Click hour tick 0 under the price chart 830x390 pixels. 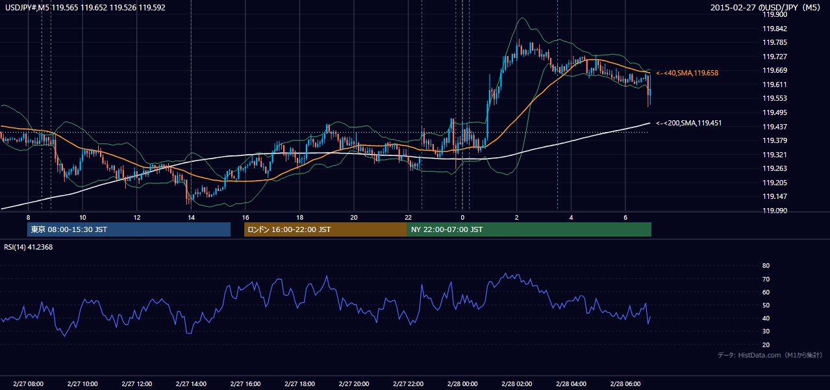[x=462, y=216]
